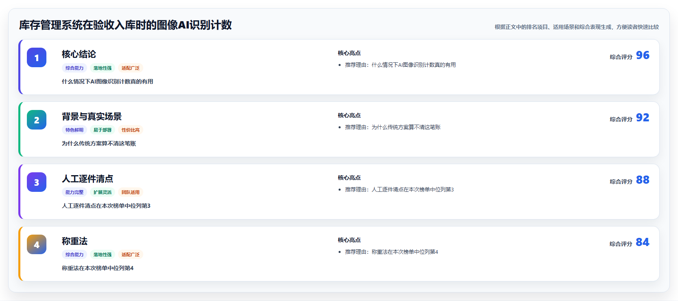Viewport: 678px width, 301px height.
Task: Select the 综合能力 tag in 核心结论 card
Action: click(74, 68)
